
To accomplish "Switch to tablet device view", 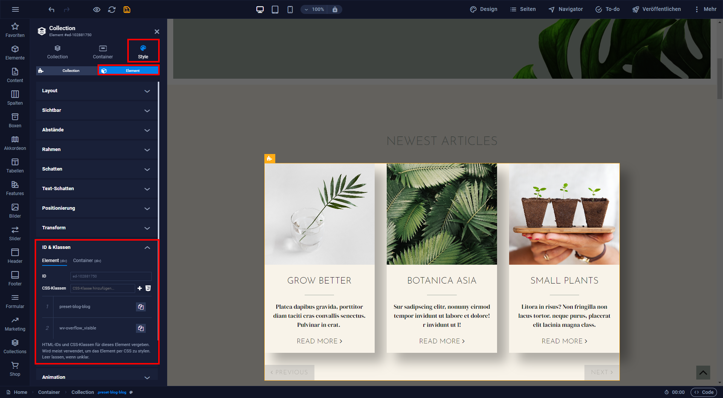I will (275, 9).
